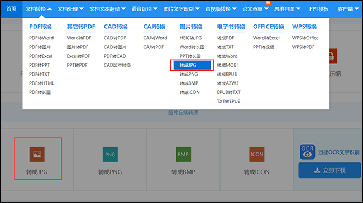
Task: Select 图片转PDF option
Action: click(x=78, y=47)
